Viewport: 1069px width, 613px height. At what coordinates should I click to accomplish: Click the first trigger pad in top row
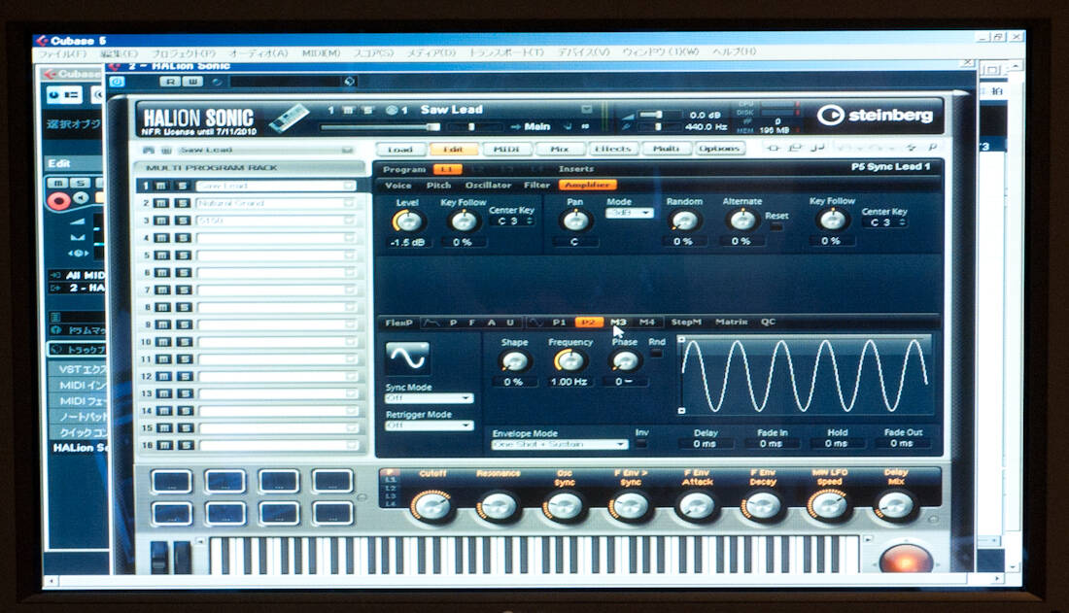click(x=172, y=482)
